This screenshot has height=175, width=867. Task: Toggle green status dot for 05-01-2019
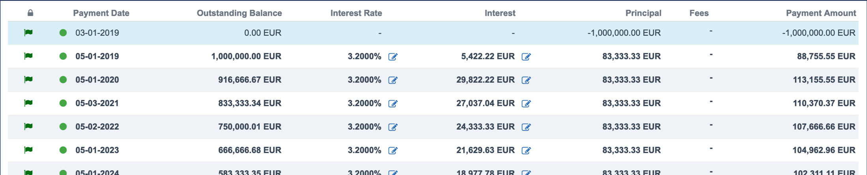tap(63, 56)
